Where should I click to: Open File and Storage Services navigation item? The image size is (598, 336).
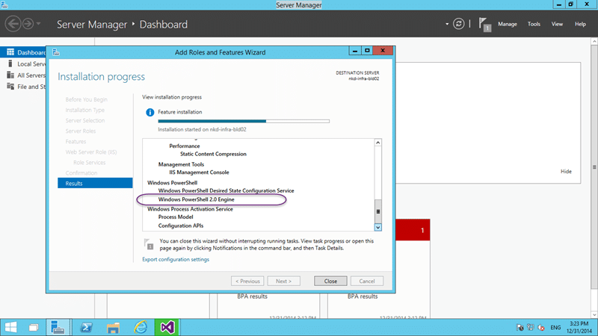(x=23, y=87)
